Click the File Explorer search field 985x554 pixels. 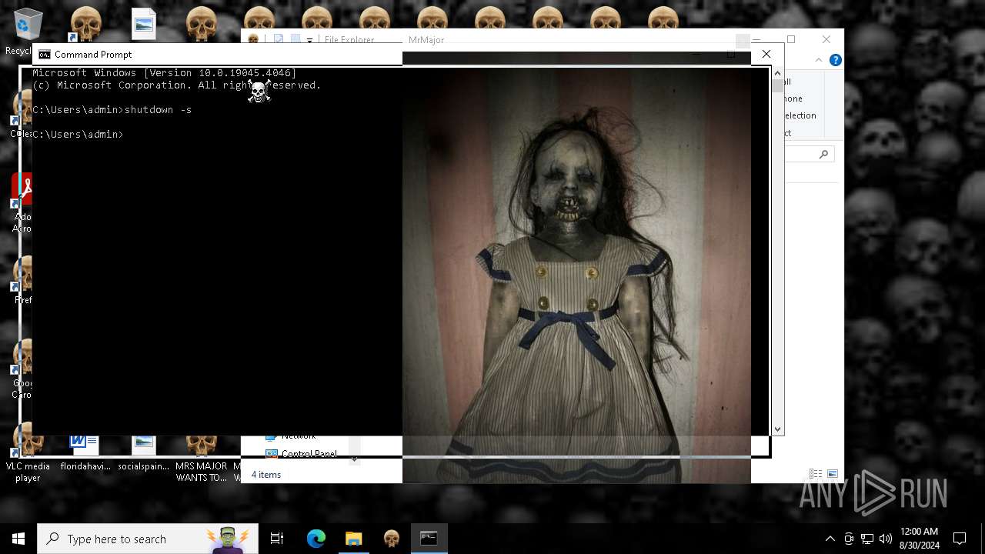[x=809, y=155]
